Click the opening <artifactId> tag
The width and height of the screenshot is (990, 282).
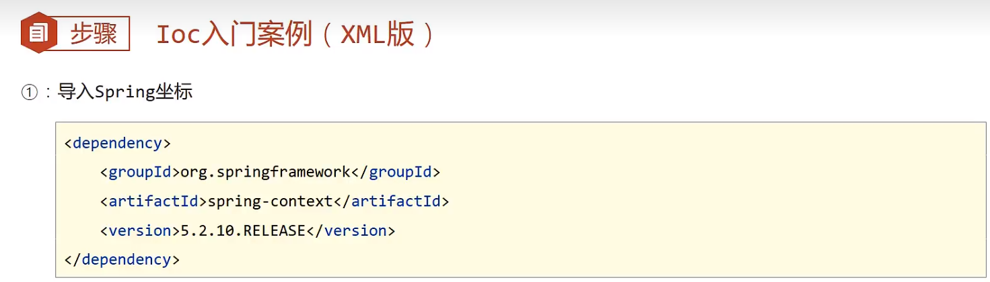(x=153, y=201)
